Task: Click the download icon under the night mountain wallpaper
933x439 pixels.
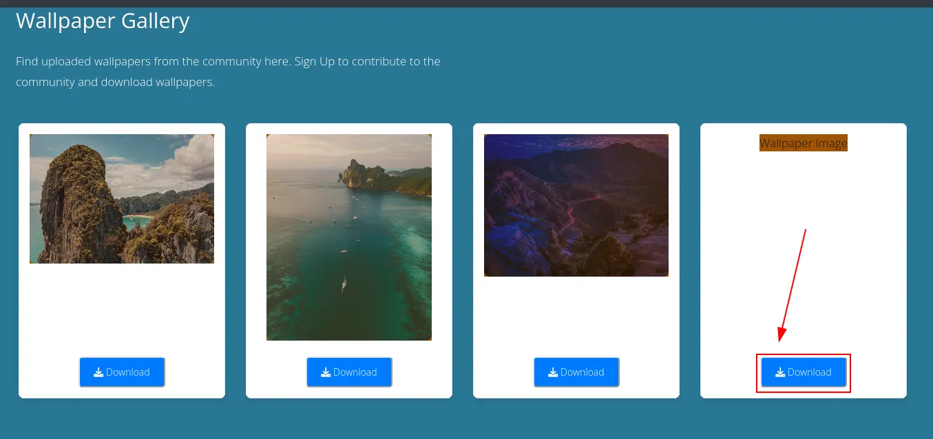Action: (x=553, y=372)
